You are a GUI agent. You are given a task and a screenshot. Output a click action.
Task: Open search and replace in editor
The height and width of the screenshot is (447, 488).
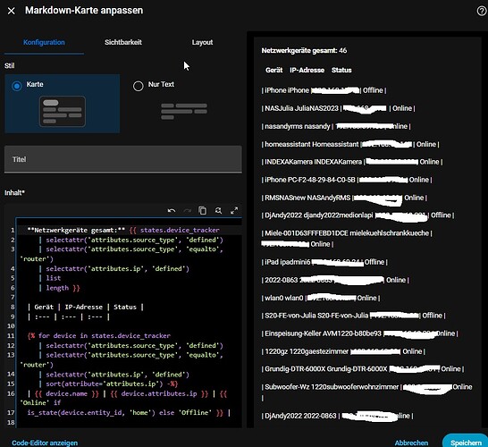tap(218, 211)
